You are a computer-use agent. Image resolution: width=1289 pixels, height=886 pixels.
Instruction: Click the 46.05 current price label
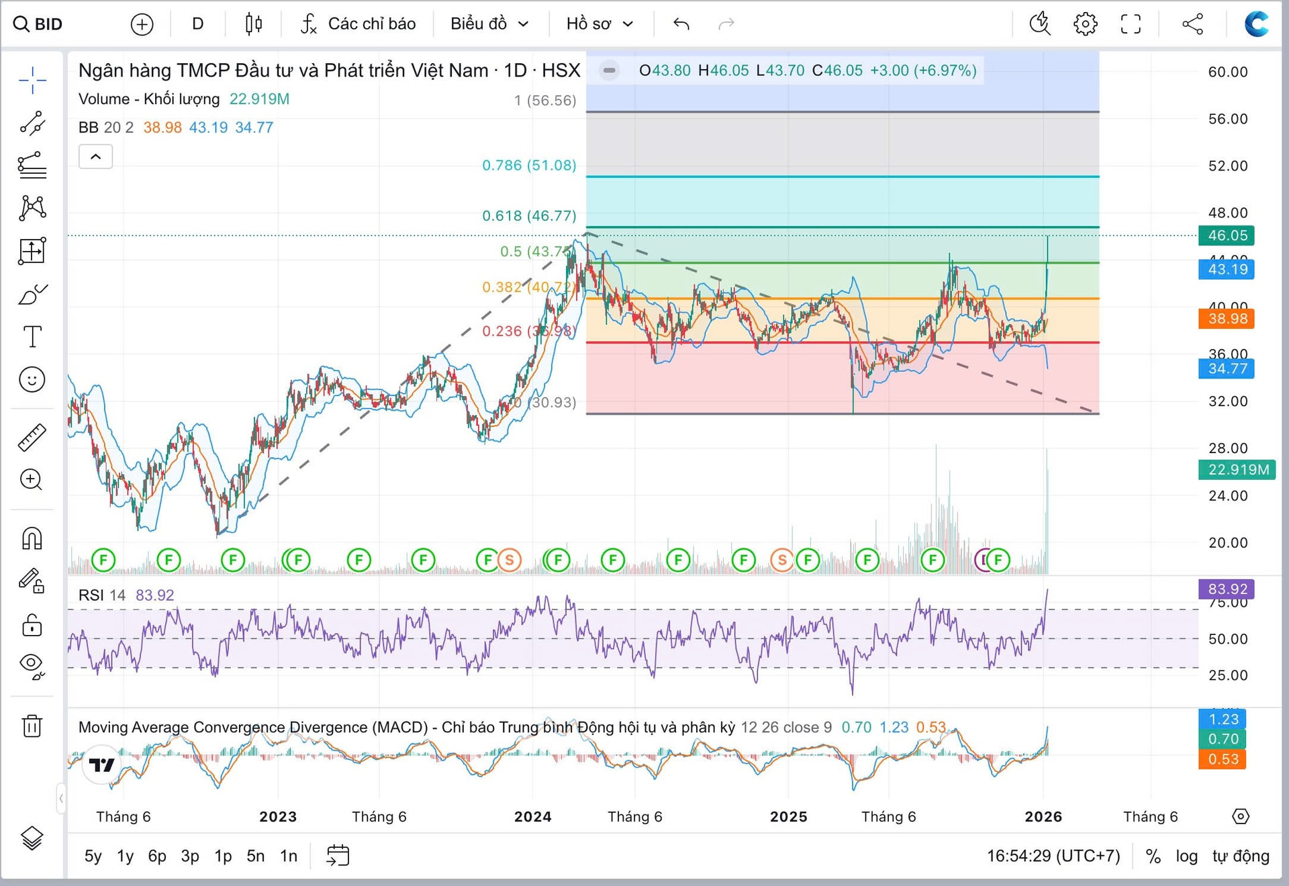tap(1227, 236)
